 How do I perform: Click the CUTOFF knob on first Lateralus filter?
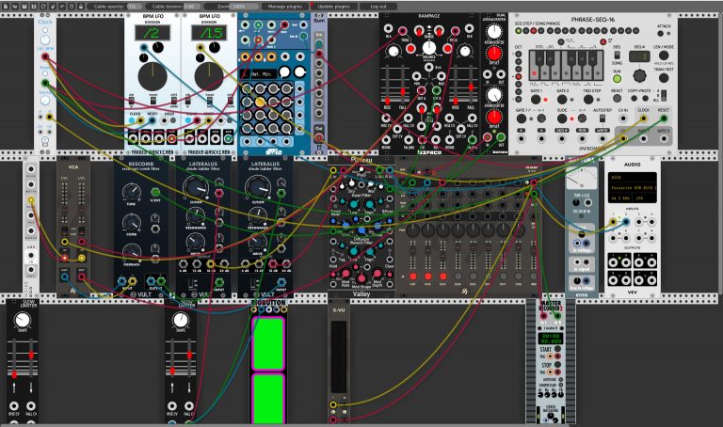[x=196, y=188]
